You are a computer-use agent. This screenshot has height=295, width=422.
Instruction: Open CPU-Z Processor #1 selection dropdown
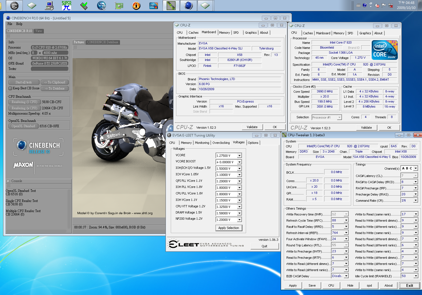click(x=339, y=117)
